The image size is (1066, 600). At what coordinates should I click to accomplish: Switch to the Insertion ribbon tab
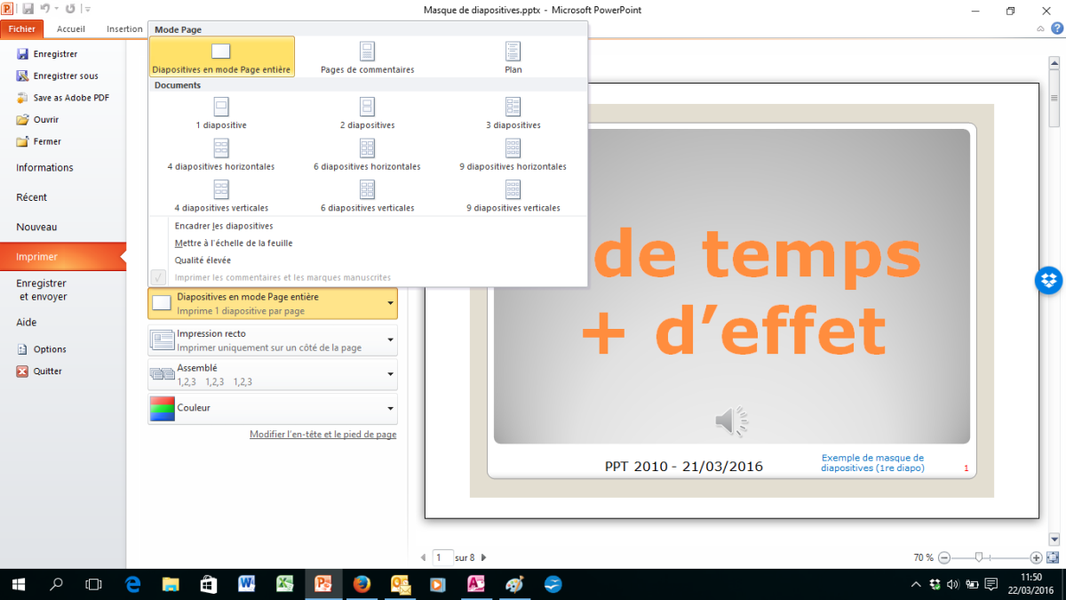click(124, 28)
